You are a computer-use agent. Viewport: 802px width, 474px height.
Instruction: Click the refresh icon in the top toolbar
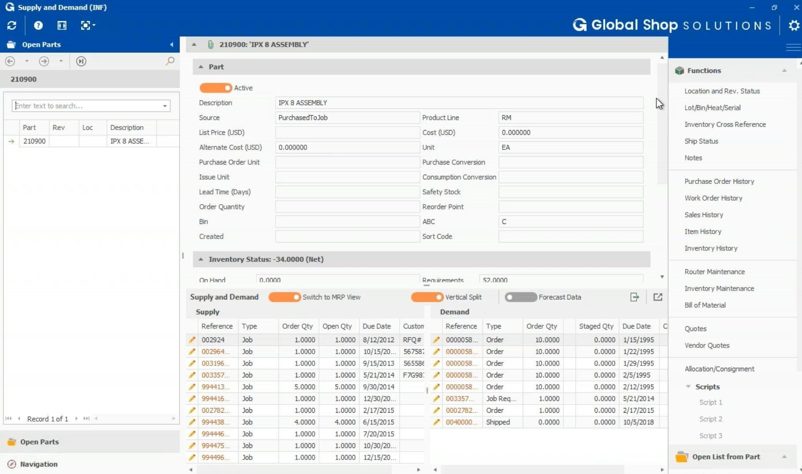(12, 25)
